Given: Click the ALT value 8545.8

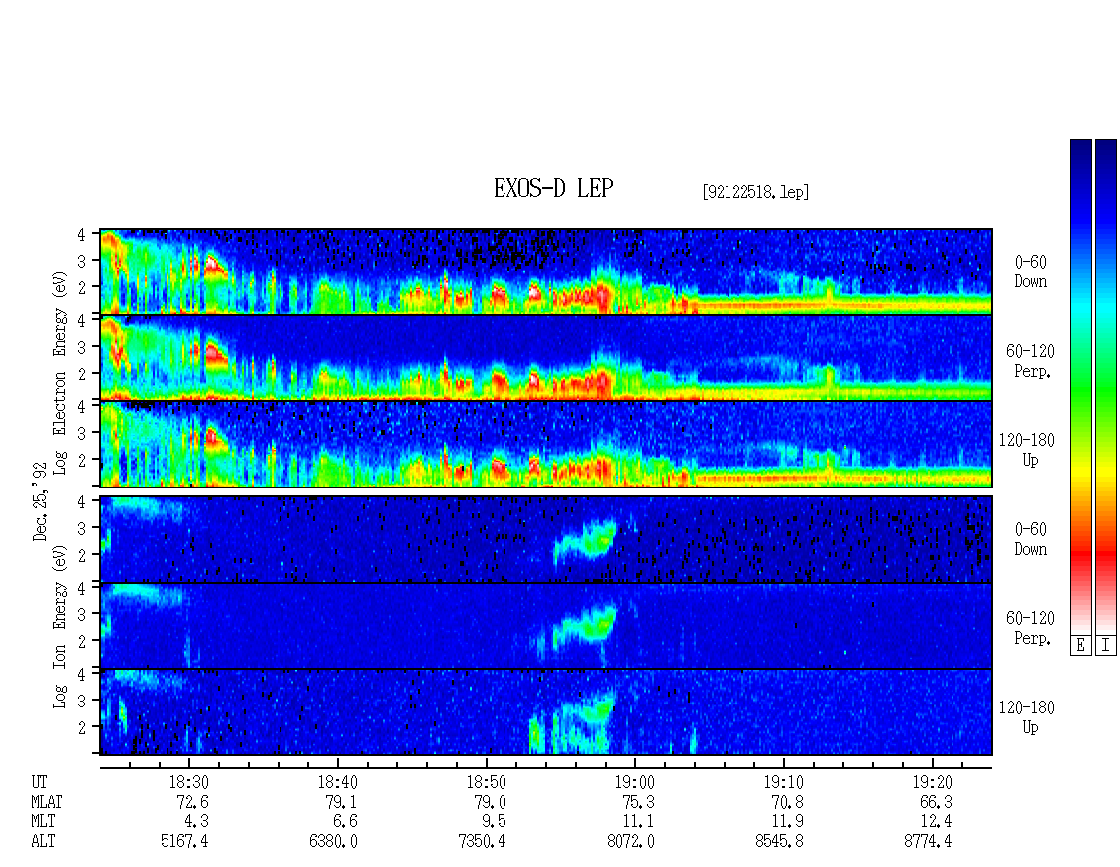Looking at the screenshot, I should 779,842.
